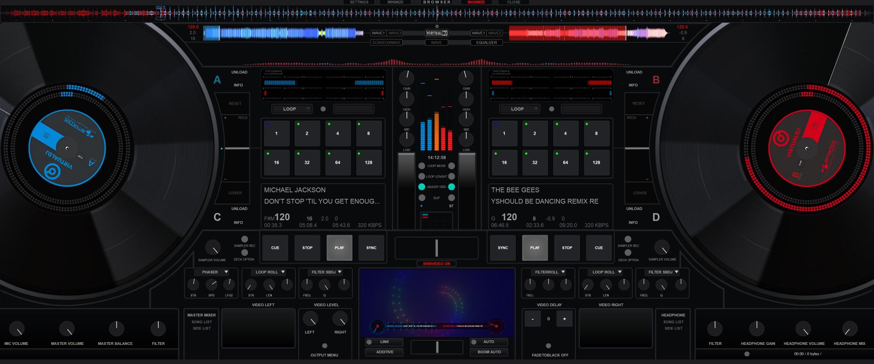874x364 pixels.
Task: Click the right SAMPLER VOLUME knob
Action: click(x=662, y=248)
